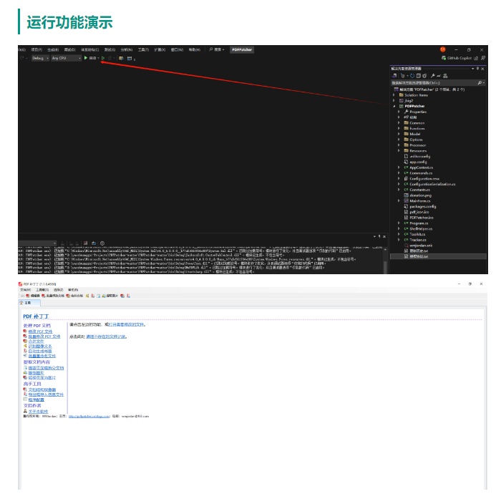Open the 文件 menu in PDF补丁丁 window

(25, 290)
